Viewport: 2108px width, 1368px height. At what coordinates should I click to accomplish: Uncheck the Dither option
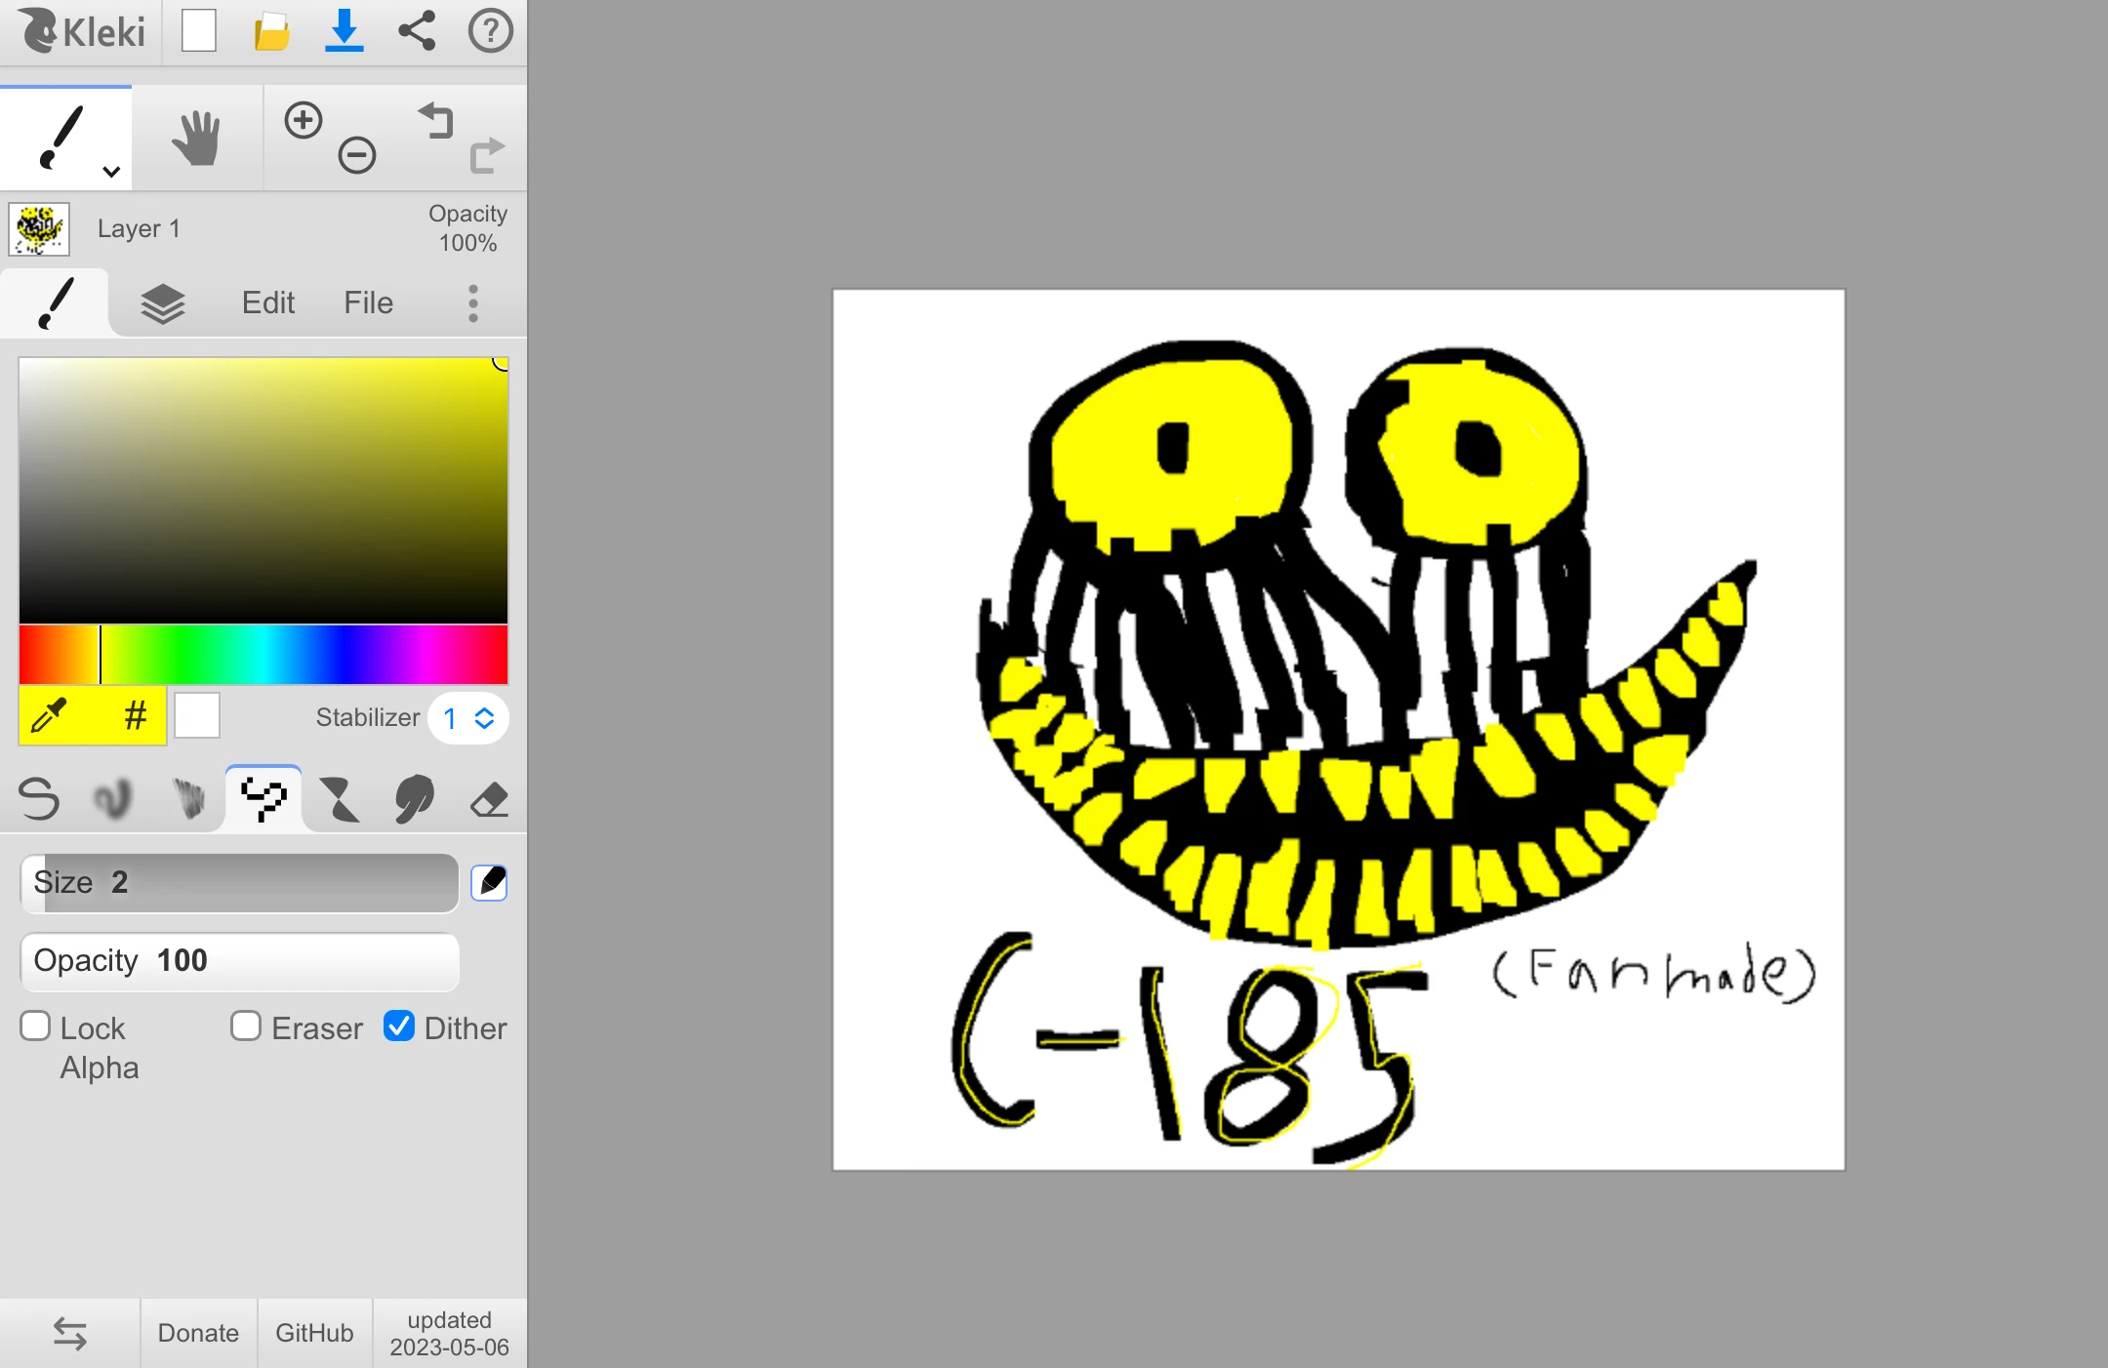pos(399,1026)
